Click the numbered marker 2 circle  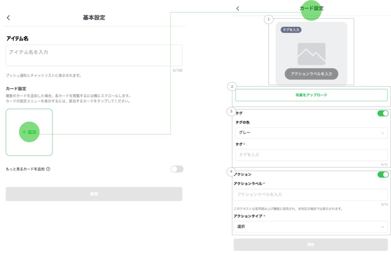coord(232,87)
